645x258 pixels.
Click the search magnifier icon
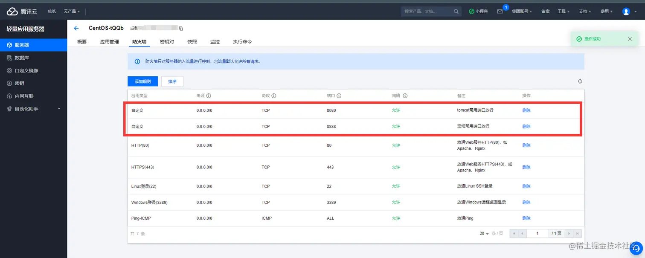456,12
